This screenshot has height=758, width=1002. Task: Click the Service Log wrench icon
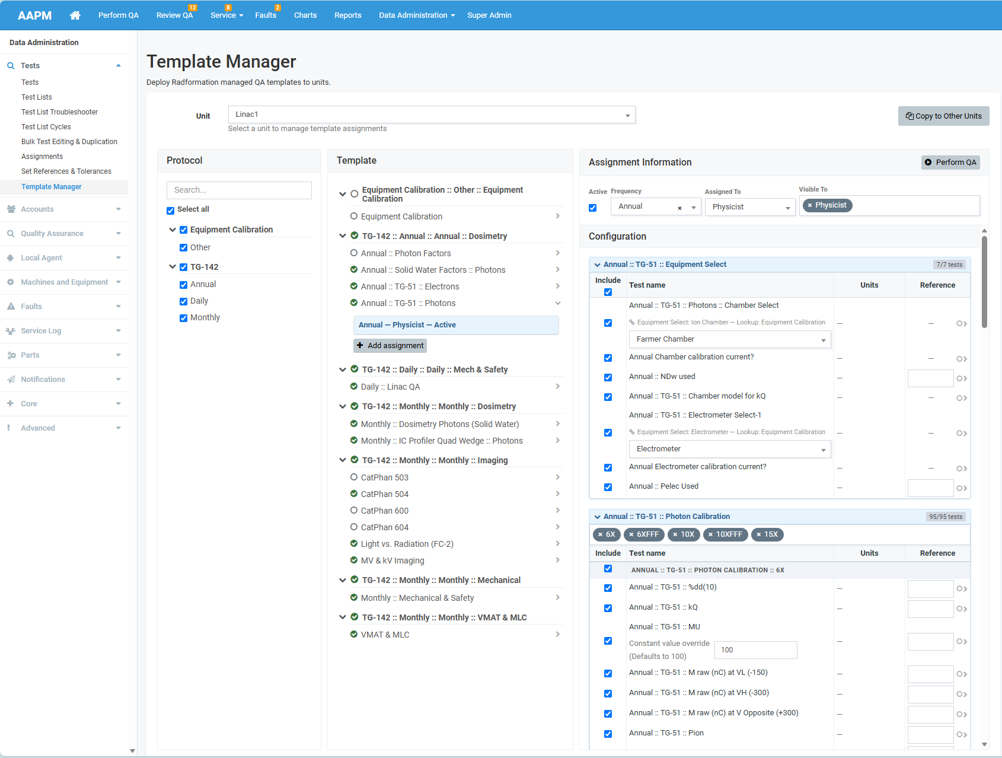pos(11,330)
